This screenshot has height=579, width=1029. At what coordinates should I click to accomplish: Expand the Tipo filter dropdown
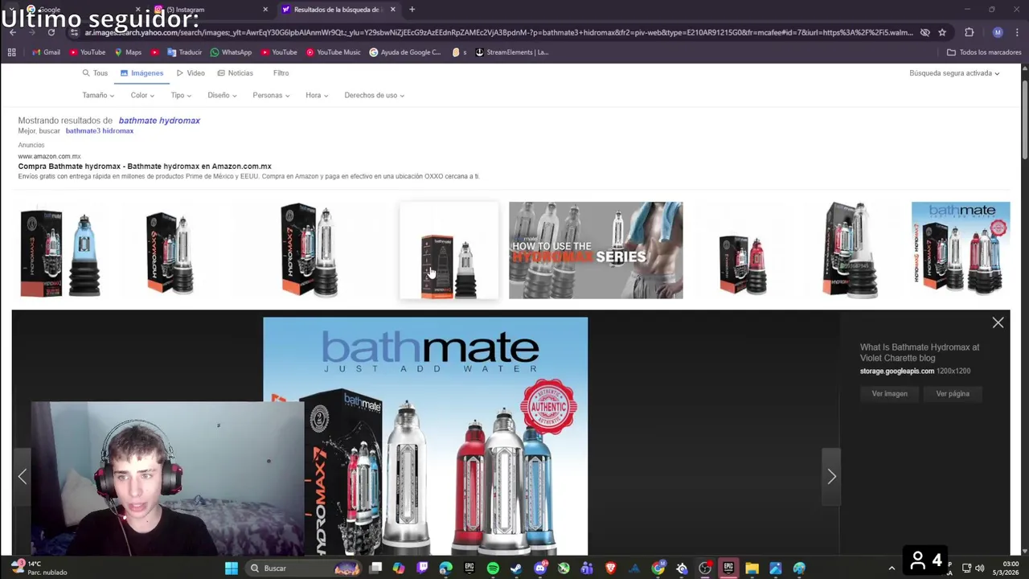pyautogui.click(x=181, y=95)
